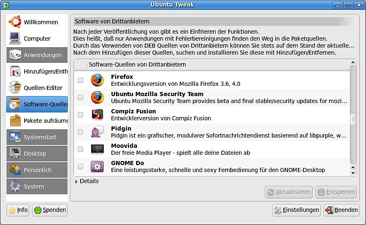Check the Moovida source checkbox

(80, 149)
